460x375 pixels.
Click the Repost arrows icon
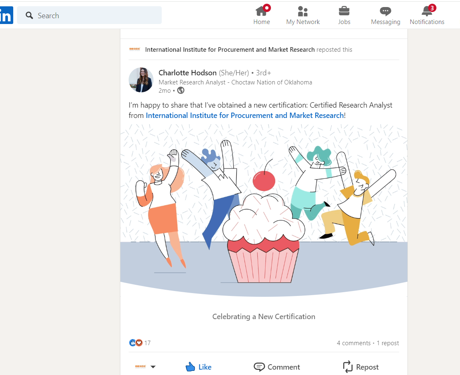pos(347,367)
